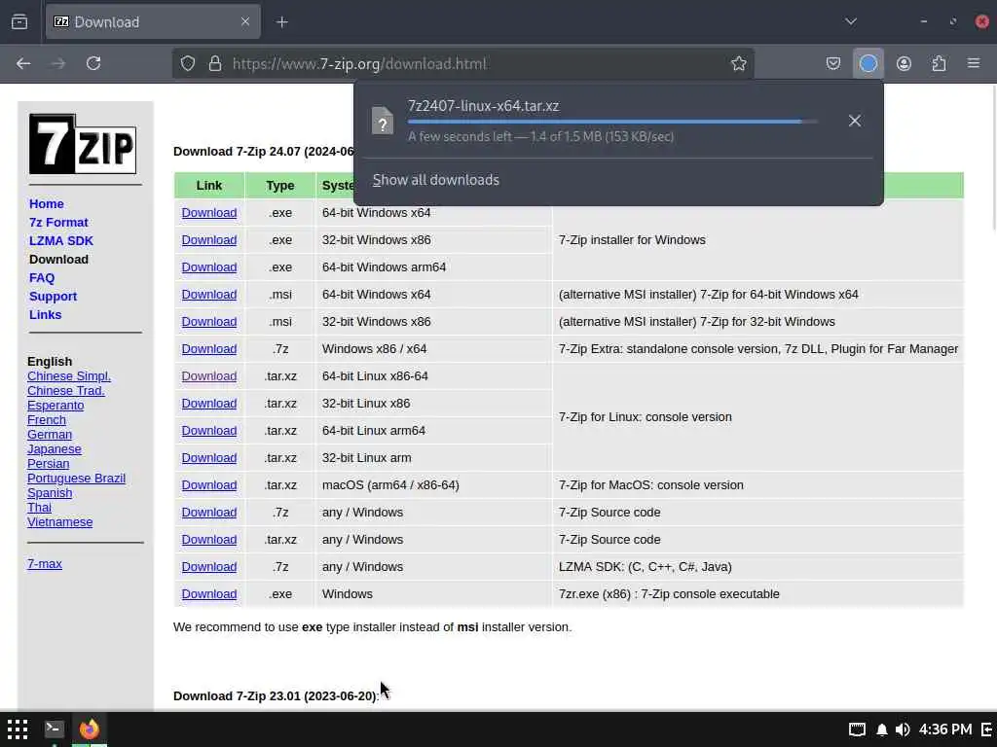Save page to Pocket
Viewport: 997px width, 747px height.
click(833, 63)
